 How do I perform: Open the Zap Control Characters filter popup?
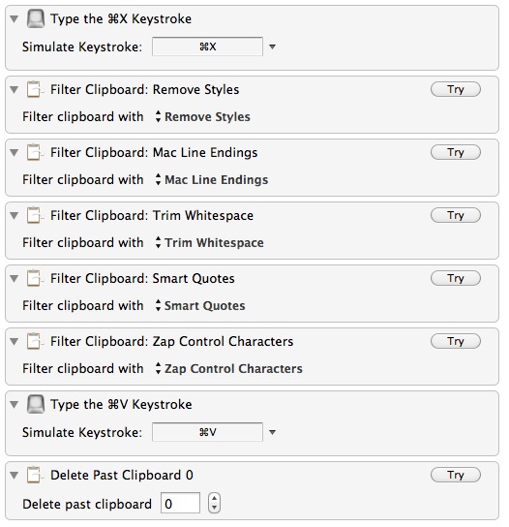click(229, 369)
